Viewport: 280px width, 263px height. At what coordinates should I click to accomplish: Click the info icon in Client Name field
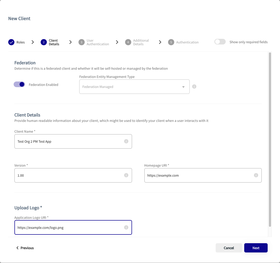click(x=126, y=141)
